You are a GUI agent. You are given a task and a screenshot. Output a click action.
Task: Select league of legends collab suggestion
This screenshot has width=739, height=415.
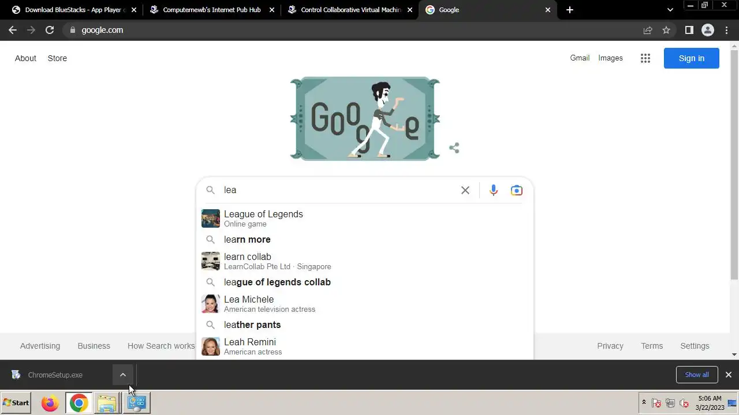click(x=365, y=282)
